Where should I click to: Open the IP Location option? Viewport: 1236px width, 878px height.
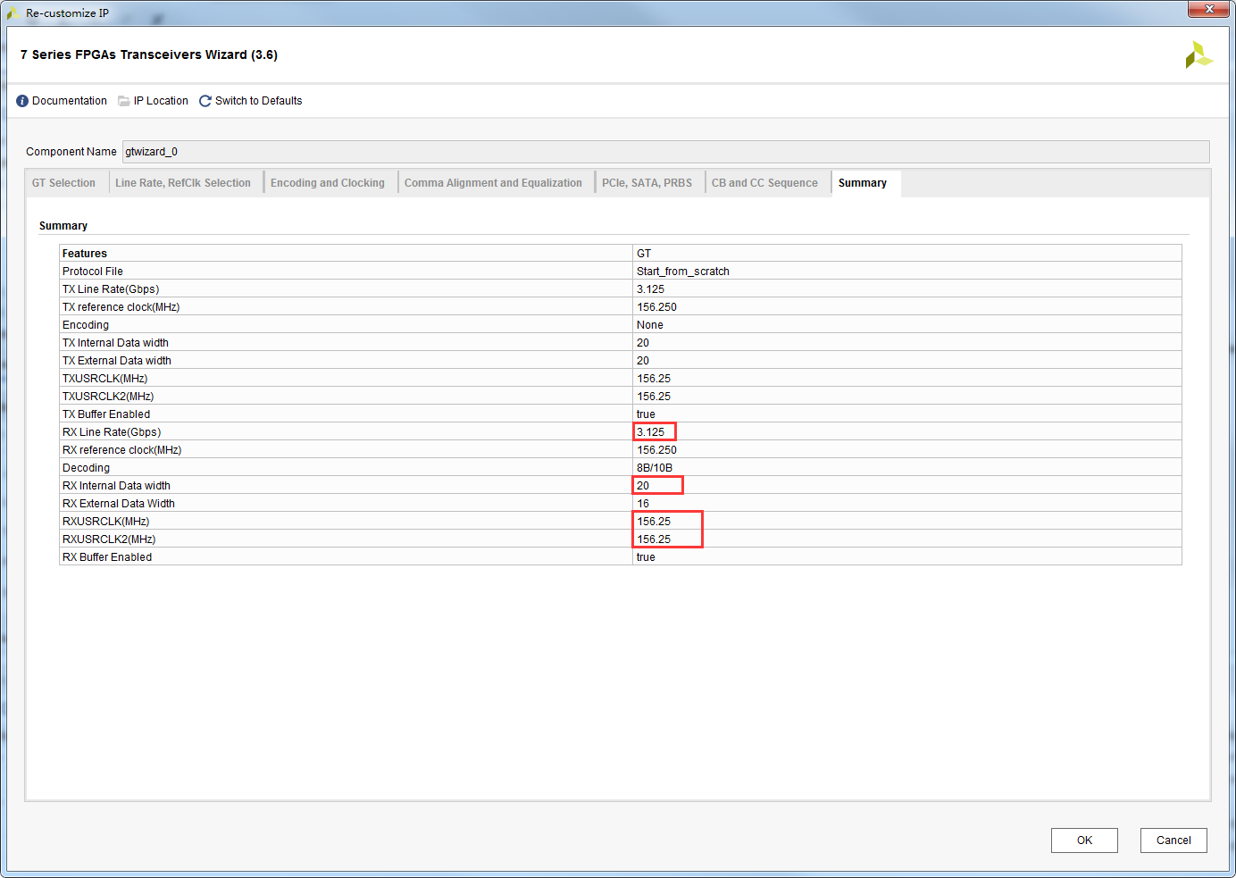[161, 101]
